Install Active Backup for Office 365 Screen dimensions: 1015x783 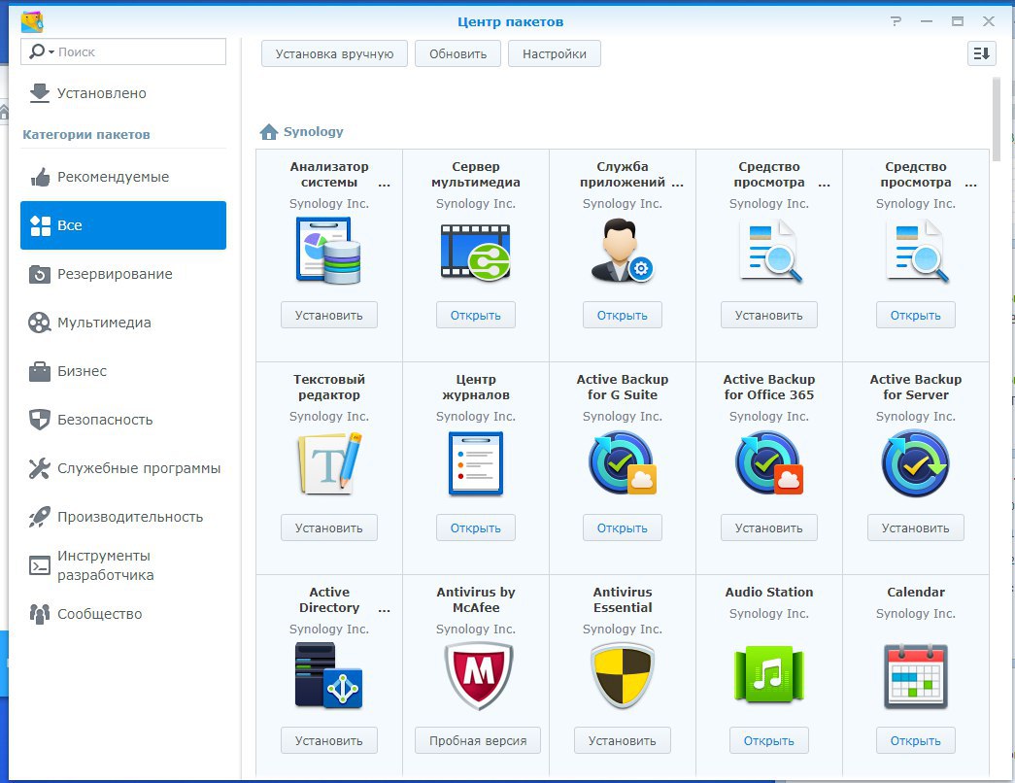[769, 528]
